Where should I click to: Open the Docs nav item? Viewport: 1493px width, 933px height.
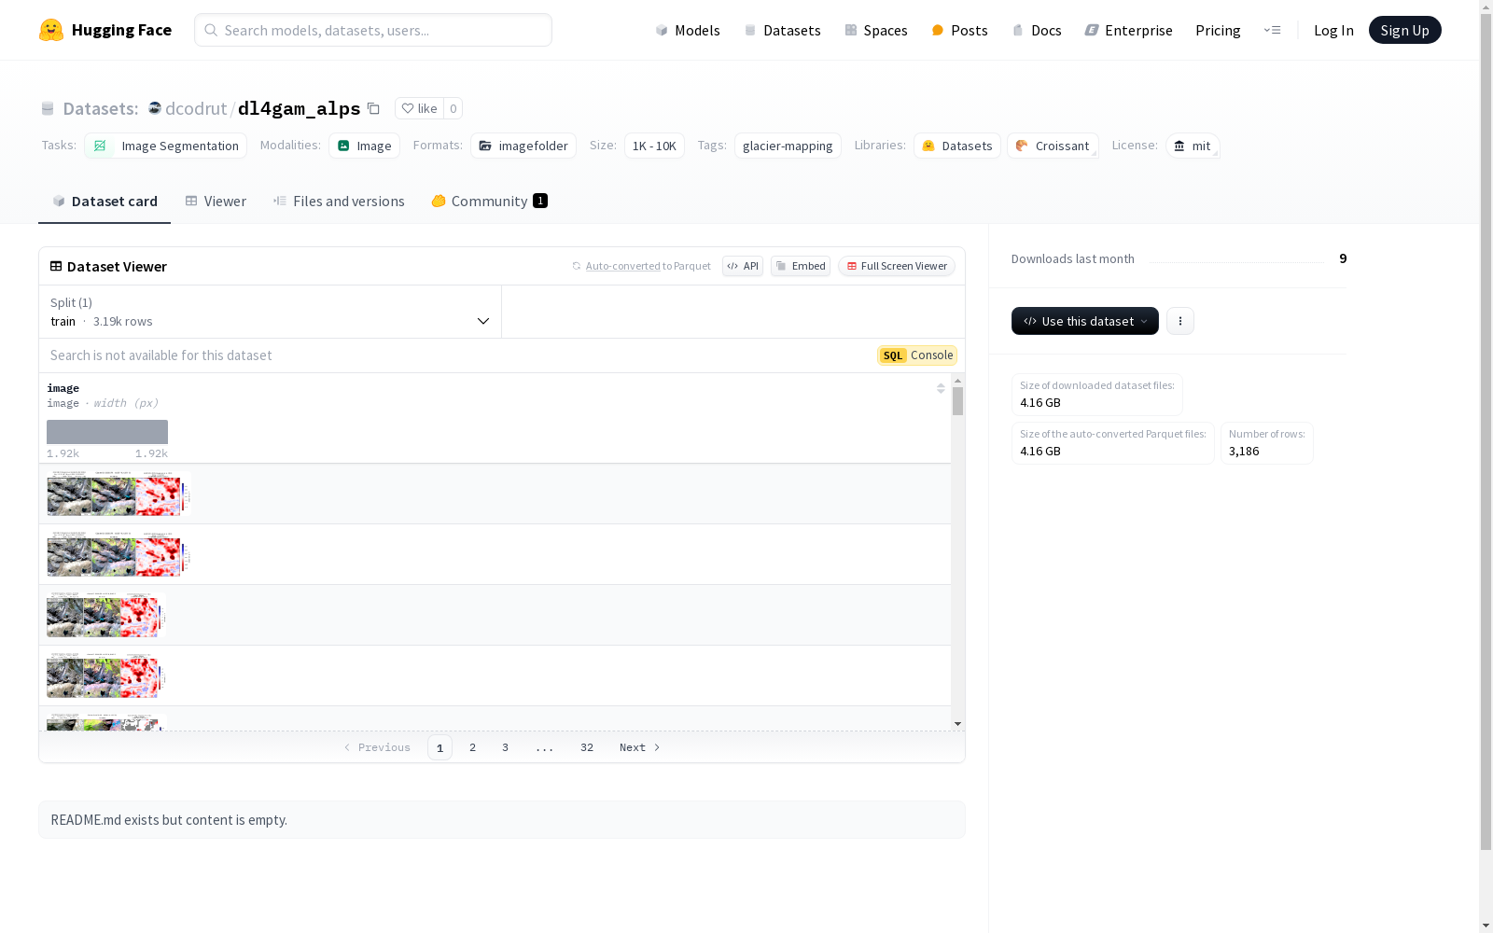[1037, 30]
